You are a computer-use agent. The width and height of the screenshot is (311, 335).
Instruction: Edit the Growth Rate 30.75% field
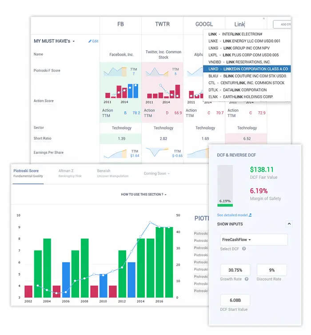click(x=235, y=270)
